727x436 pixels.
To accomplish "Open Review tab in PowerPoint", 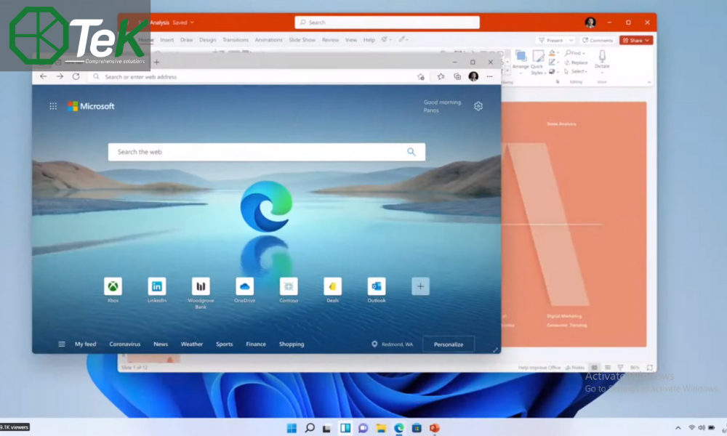I will 331,40.
